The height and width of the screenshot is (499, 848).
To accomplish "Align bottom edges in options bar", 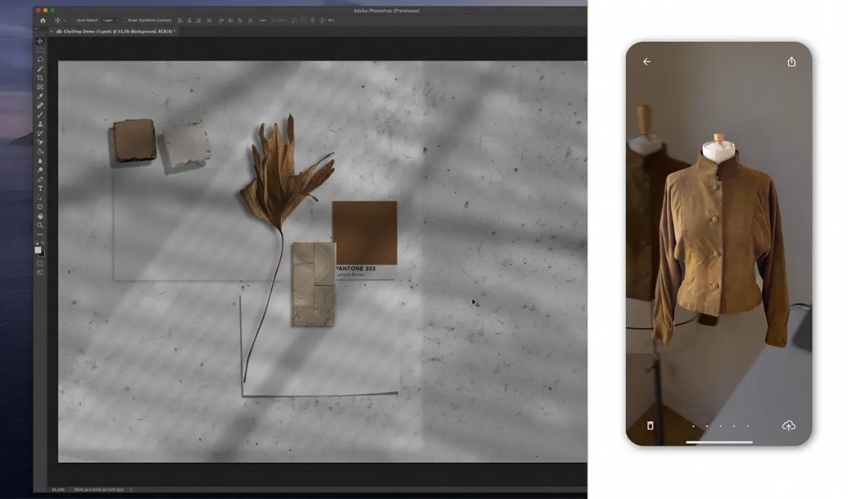I will pyautogui.click(x=240, y=20).
